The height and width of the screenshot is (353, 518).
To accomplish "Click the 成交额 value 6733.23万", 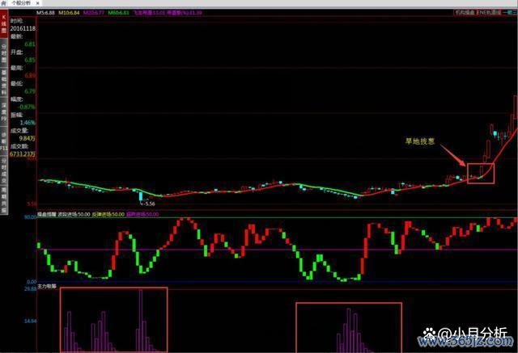I will click(23, 154).
